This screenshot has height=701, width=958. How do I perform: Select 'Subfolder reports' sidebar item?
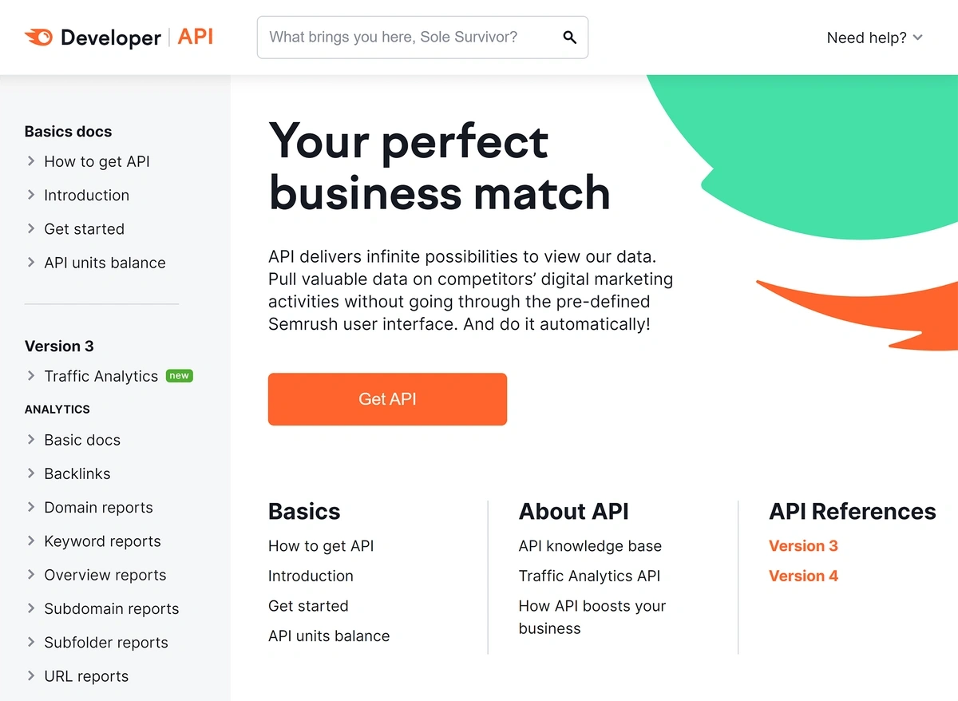pyautogui.click(x=106, y=642)
